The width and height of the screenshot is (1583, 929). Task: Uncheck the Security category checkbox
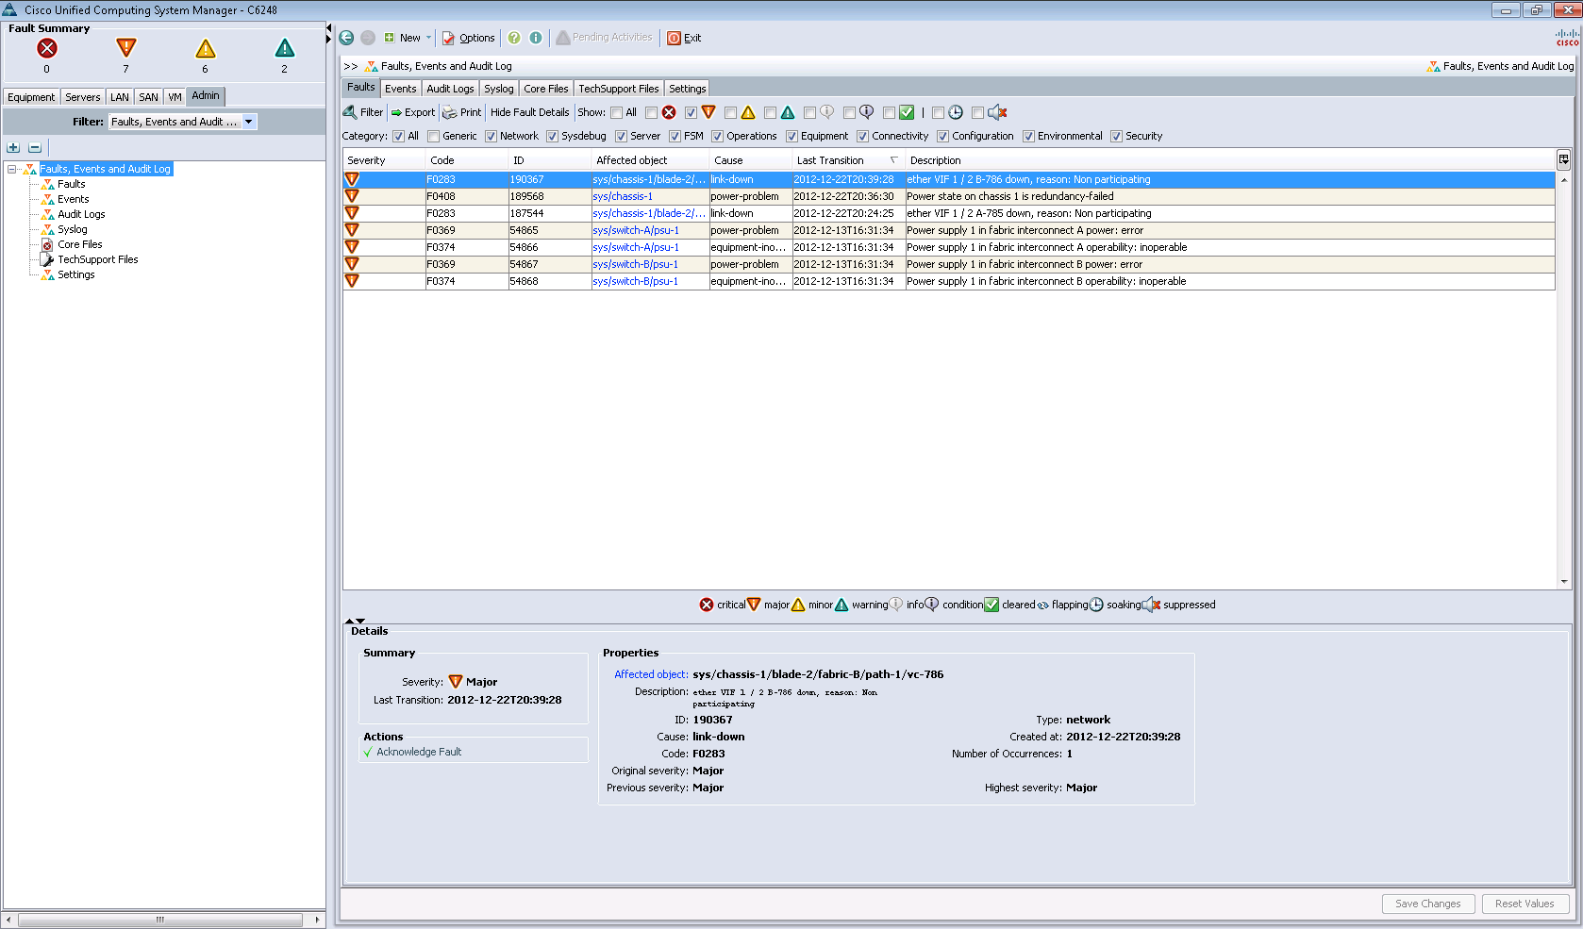(x=1117, y=136)
